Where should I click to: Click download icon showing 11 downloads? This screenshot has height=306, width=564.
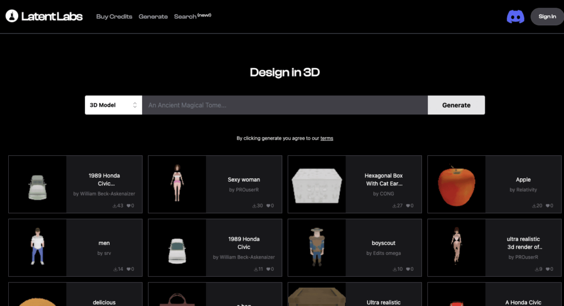point(256,269)
